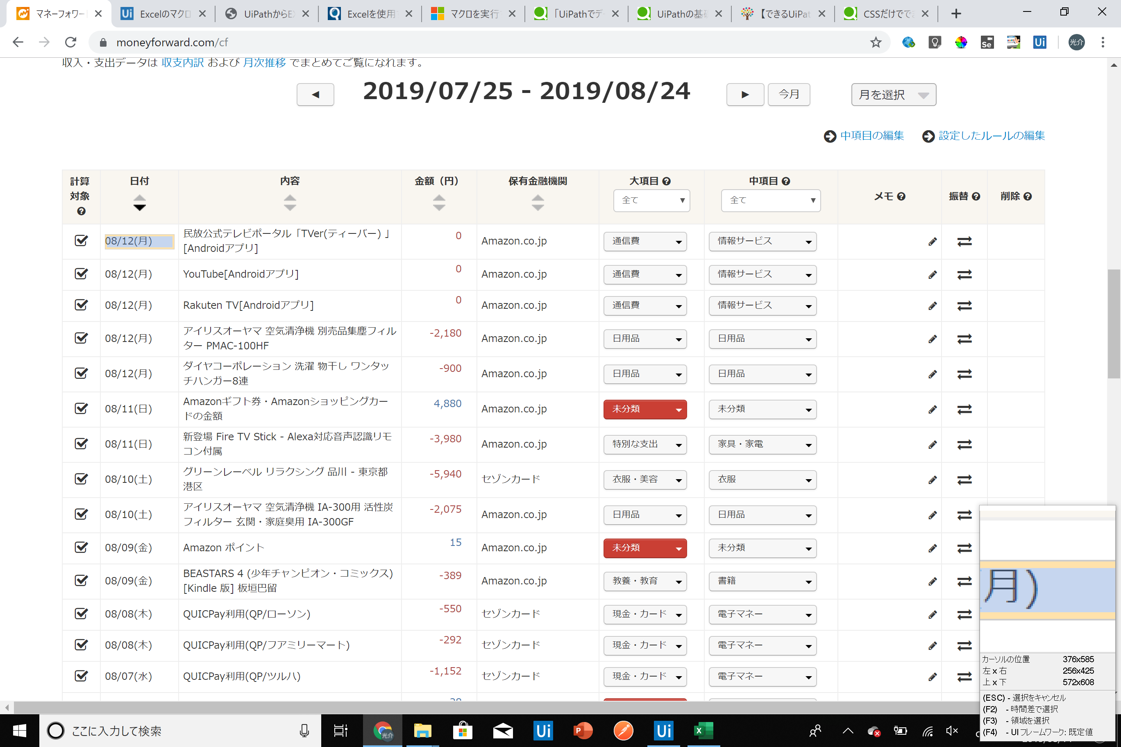Open the 月を選択 month selector
1121x747 pixels.
[x=893, y=94]
